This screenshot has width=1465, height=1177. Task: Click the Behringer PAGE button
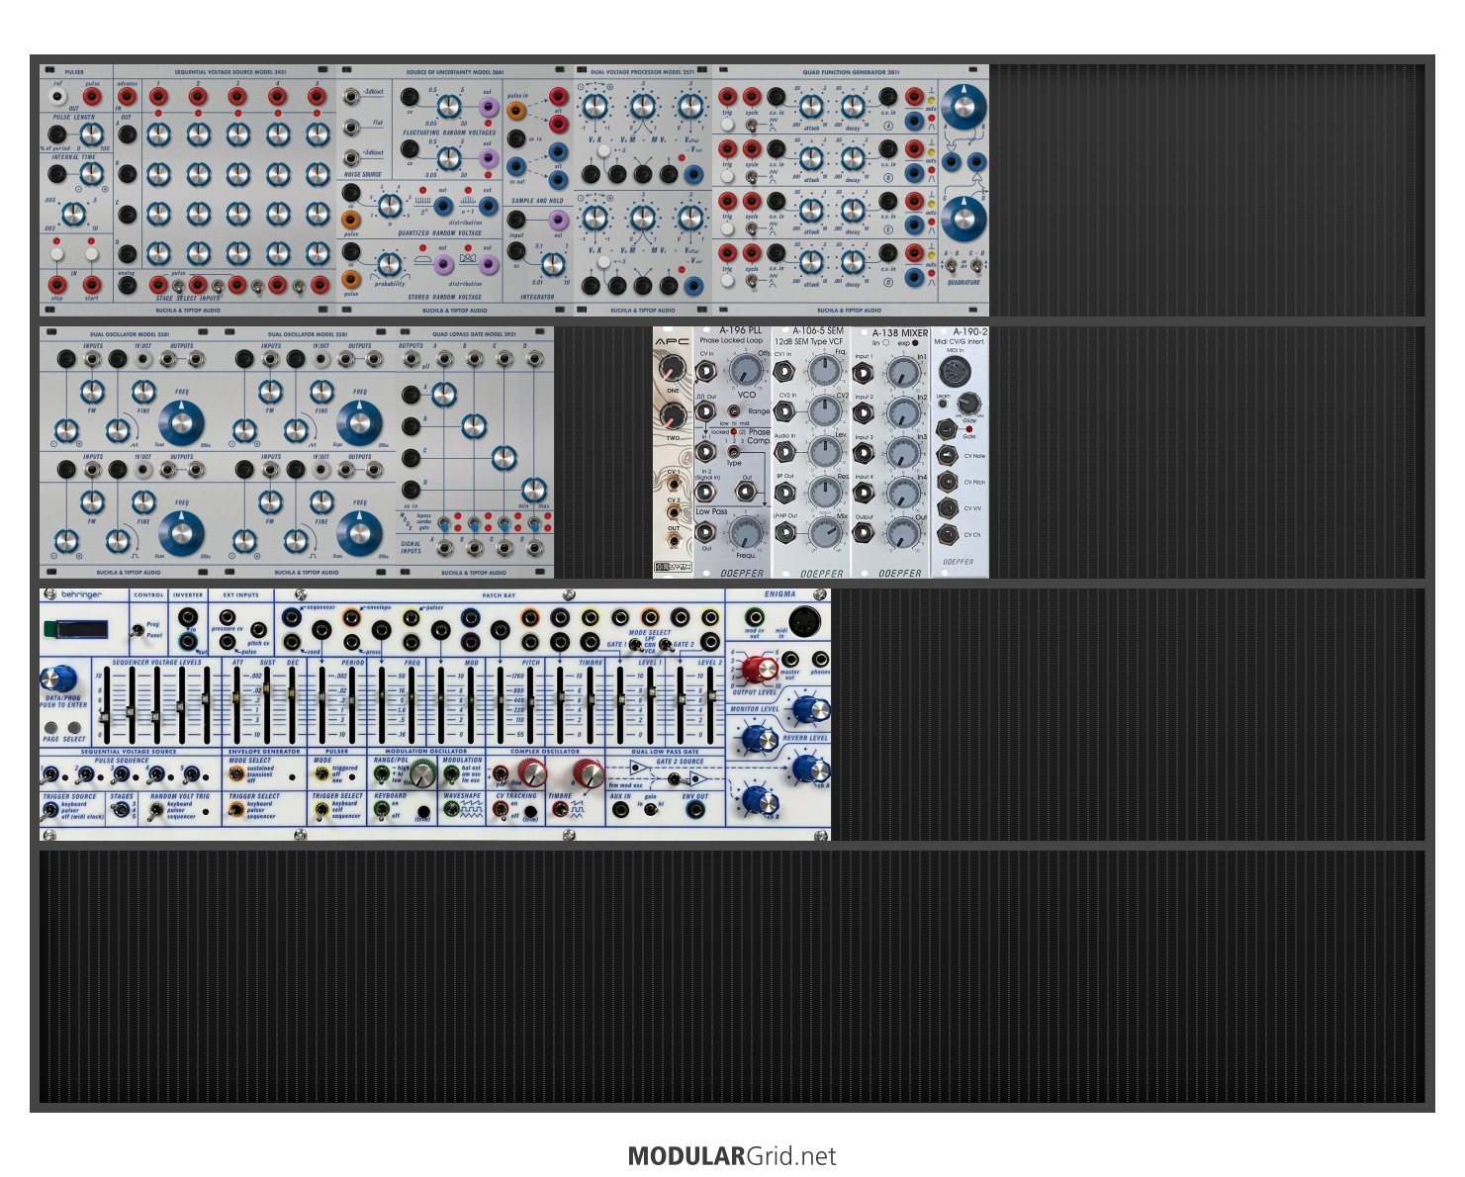click(x=51, y=728)
